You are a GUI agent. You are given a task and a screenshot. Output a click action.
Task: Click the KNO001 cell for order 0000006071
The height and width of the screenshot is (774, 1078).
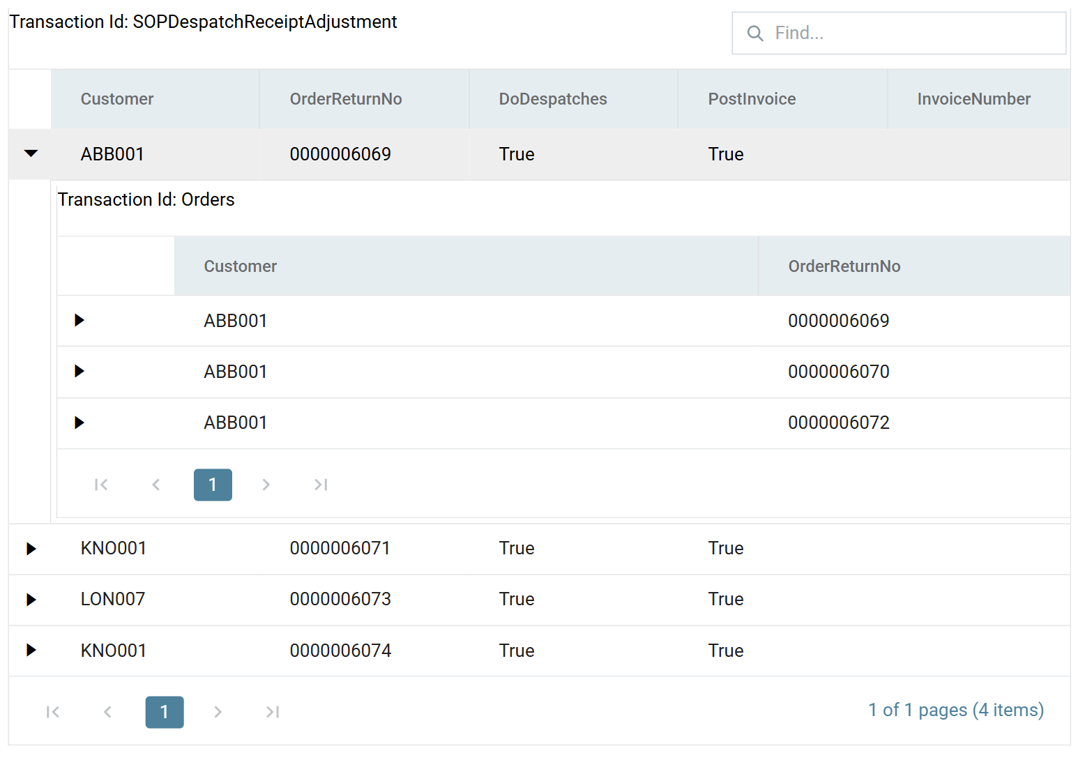click(155, 548)
